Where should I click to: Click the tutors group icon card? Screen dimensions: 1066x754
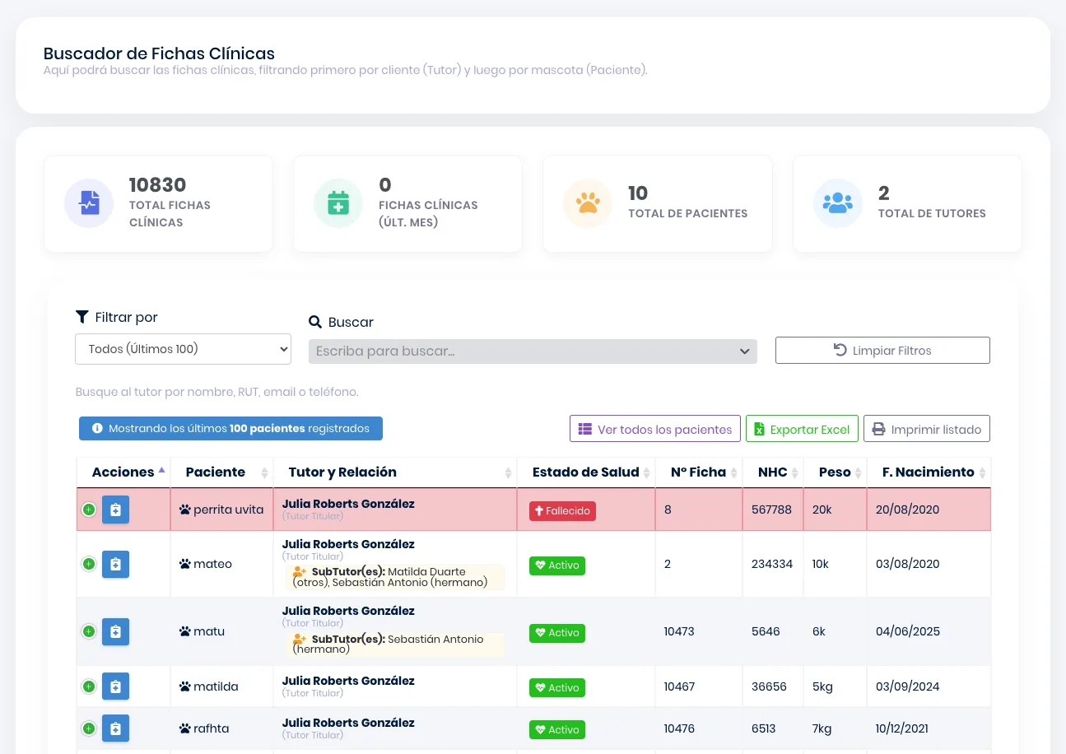(838, 203)
